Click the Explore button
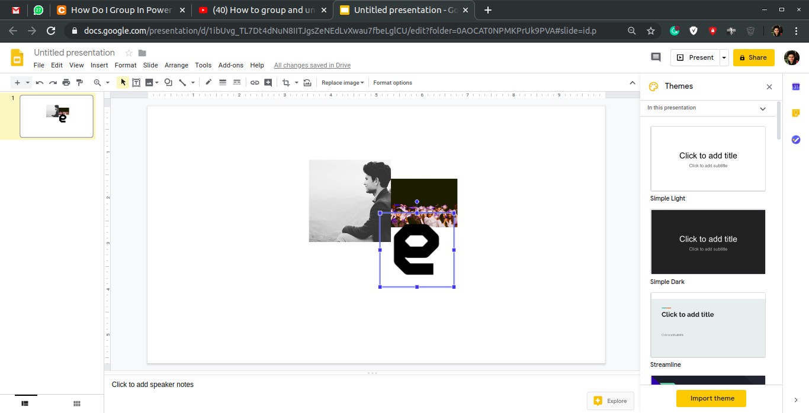Viewport: 809px width, 413px height. point(611,401)
